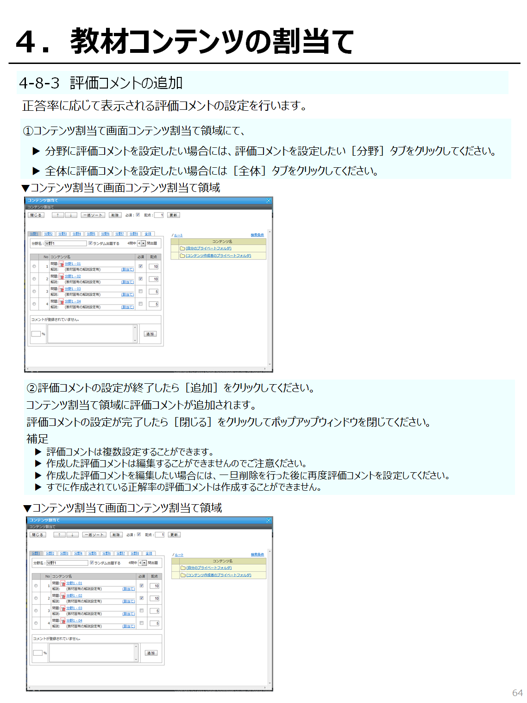Image resolution: width=527 pixels, height=703 pixels.
Task: Open 自分のプライベートフォルダ folder icon in upper screenshot
Action: 182,248
